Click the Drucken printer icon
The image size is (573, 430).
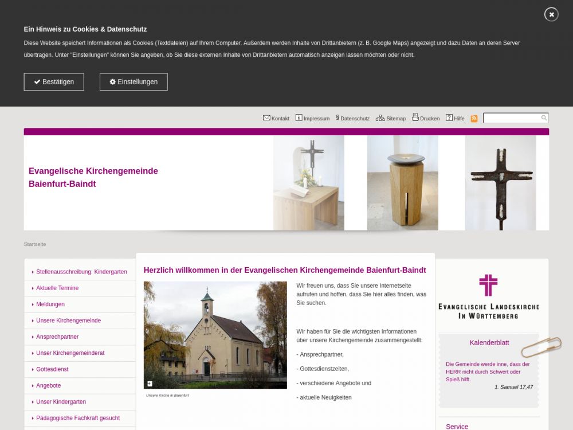coord(415,118)
